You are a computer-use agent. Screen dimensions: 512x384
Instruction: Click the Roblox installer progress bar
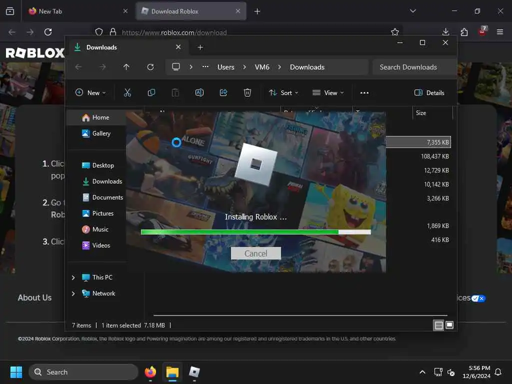point(255,232)
